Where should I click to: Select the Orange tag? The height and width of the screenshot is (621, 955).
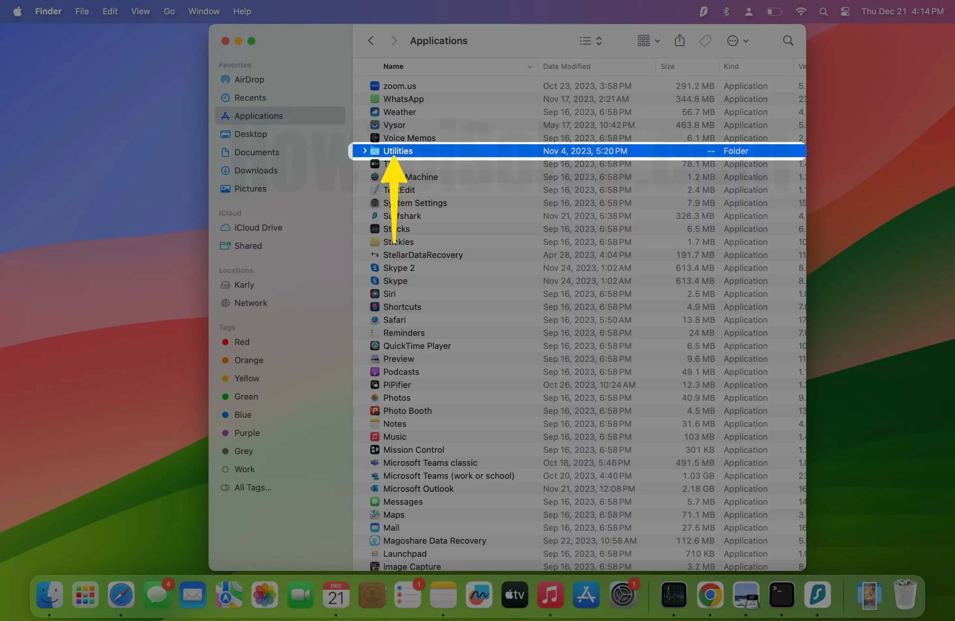click(x=280, y=360)
